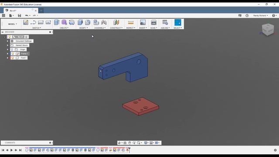The height and width of the screenshot is (157, 279).
Task: Pick the Line sketch tool
Action: click(x=33, y=22)
